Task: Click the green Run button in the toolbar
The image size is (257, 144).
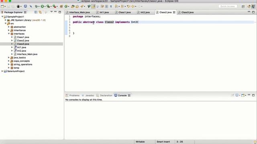Action: (x=42, y=6)
